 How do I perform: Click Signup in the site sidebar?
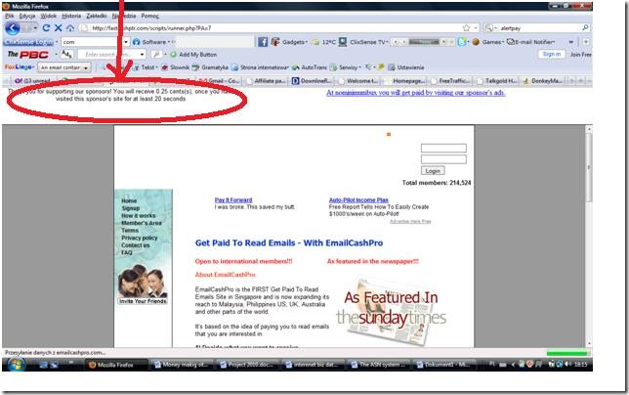click(x=130, y=208)
